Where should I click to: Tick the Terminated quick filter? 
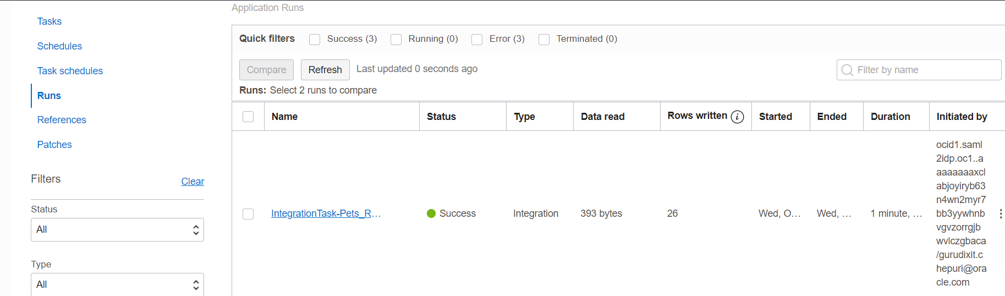click(x=544, y=40)
